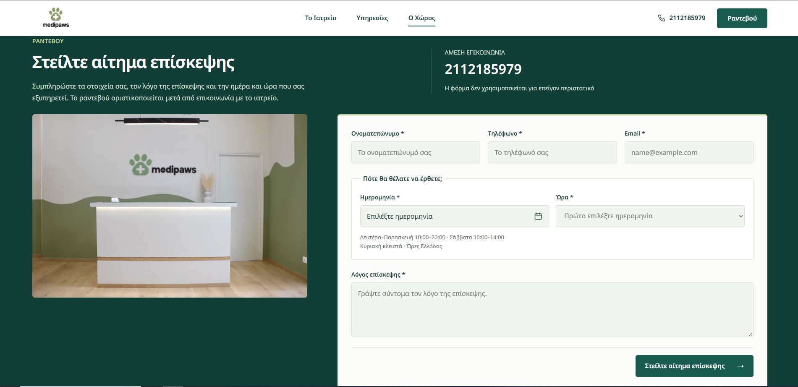Viewport: 798px width, 387px height.
Task: Click the arrow icon on submit button
Action: (x=740, y=366)
